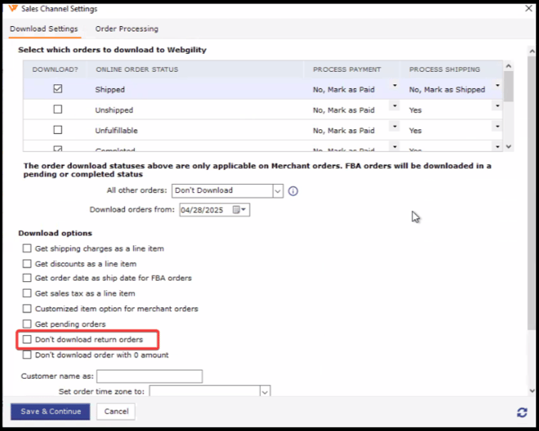Click the Save & Continue button
539x431 pixels.
[x=50, y=411]
